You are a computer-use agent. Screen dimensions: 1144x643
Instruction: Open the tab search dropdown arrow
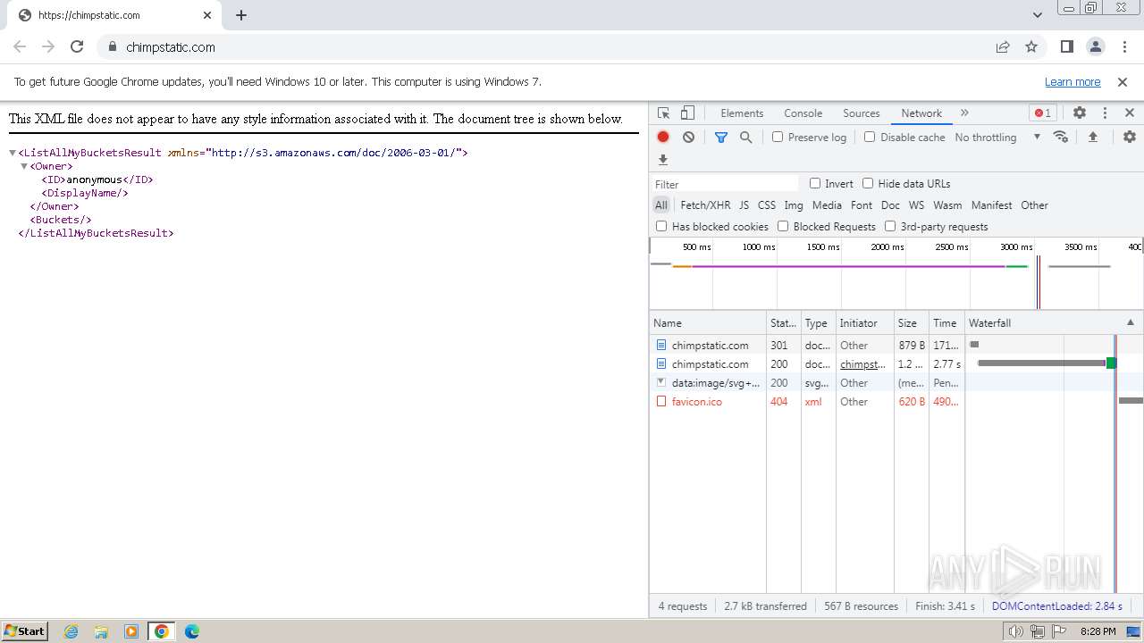tap(1038, 15)
